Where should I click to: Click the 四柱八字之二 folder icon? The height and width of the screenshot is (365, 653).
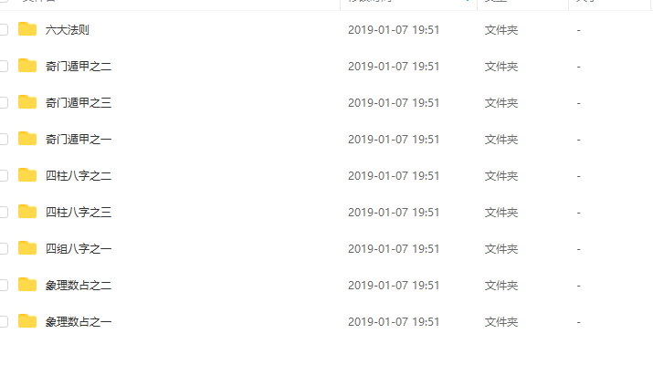pos(27,175)
